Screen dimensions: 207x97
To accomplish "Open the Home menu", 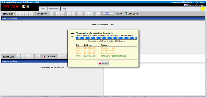I will click(43, 9).
